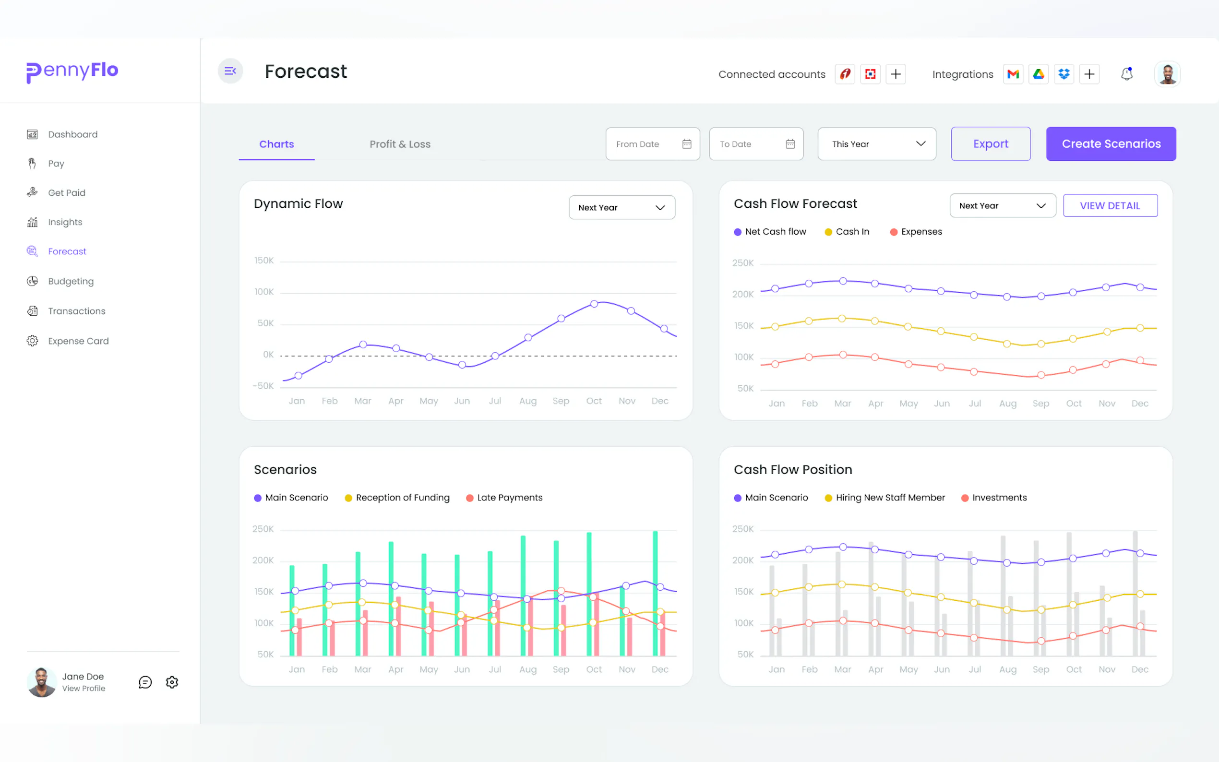
Task: Click the sidebar collapse menu icon
Action: click(x=230, y=71)
